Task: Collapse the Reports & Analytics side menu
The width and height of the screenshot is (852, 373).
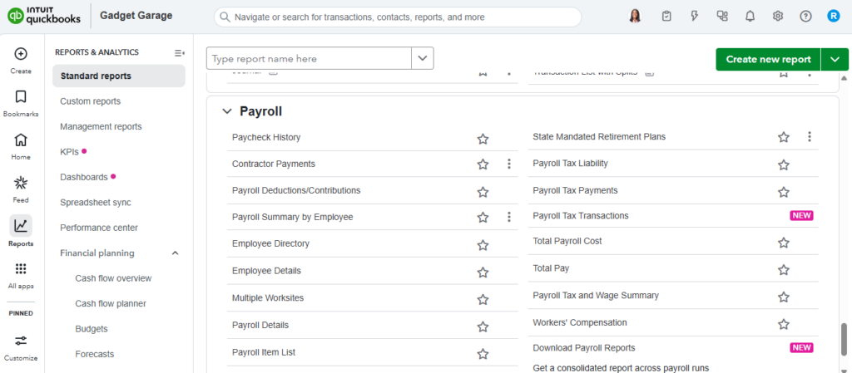Action: [x=180, y=52]
